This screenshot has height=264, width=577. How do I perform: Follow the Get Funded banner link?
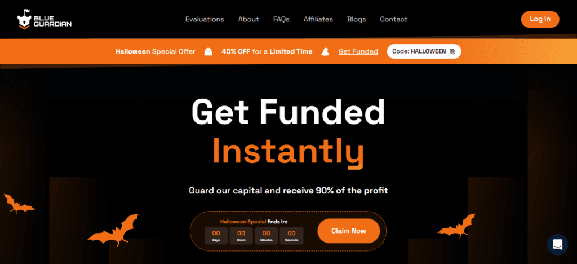click(x=358, y=51)
